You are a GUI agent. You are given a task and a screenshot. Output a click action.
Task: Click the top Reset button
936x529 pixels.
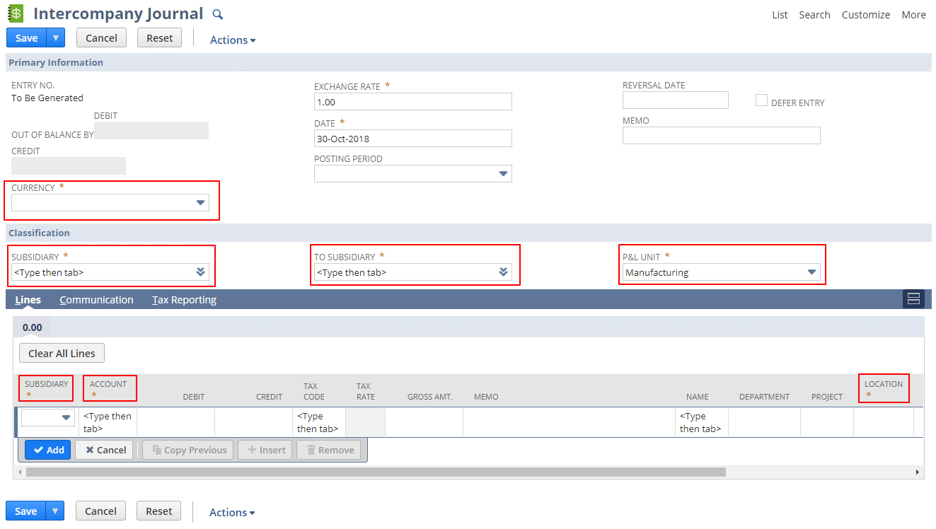159,37
